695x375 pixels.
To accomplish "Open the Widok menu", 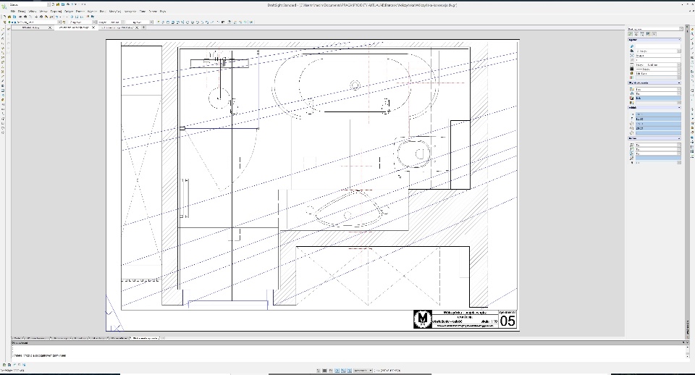I will pos(33,11).
